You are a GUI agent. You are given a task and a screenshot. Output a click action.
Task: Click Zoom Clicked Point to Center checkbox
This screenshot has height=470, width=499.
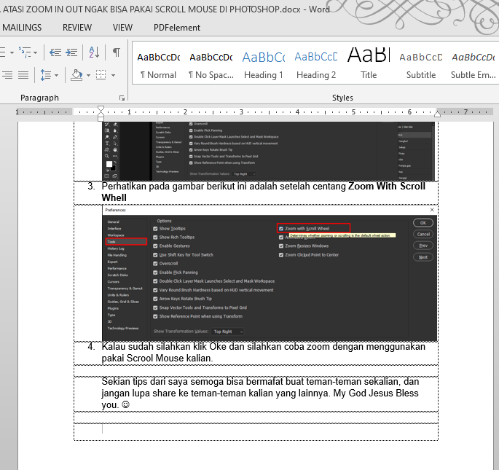[281, 255]
